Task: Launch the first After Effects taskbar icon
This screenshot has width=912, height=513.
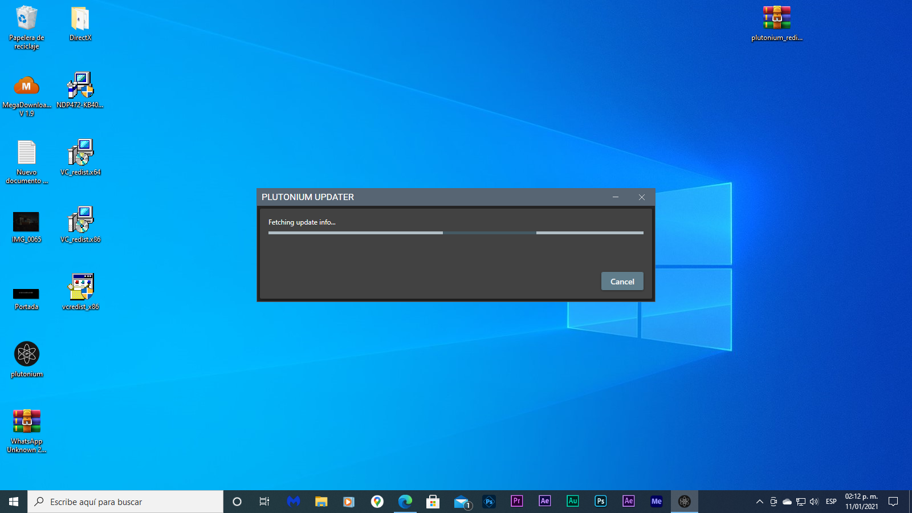Action: click(544, 502)
